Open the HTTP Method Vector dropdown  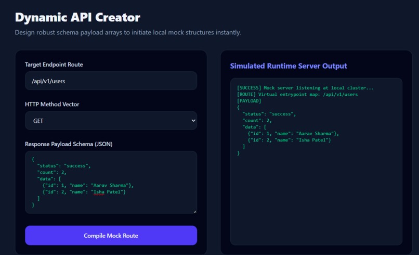pyautogui.click(x=111, y=121)
